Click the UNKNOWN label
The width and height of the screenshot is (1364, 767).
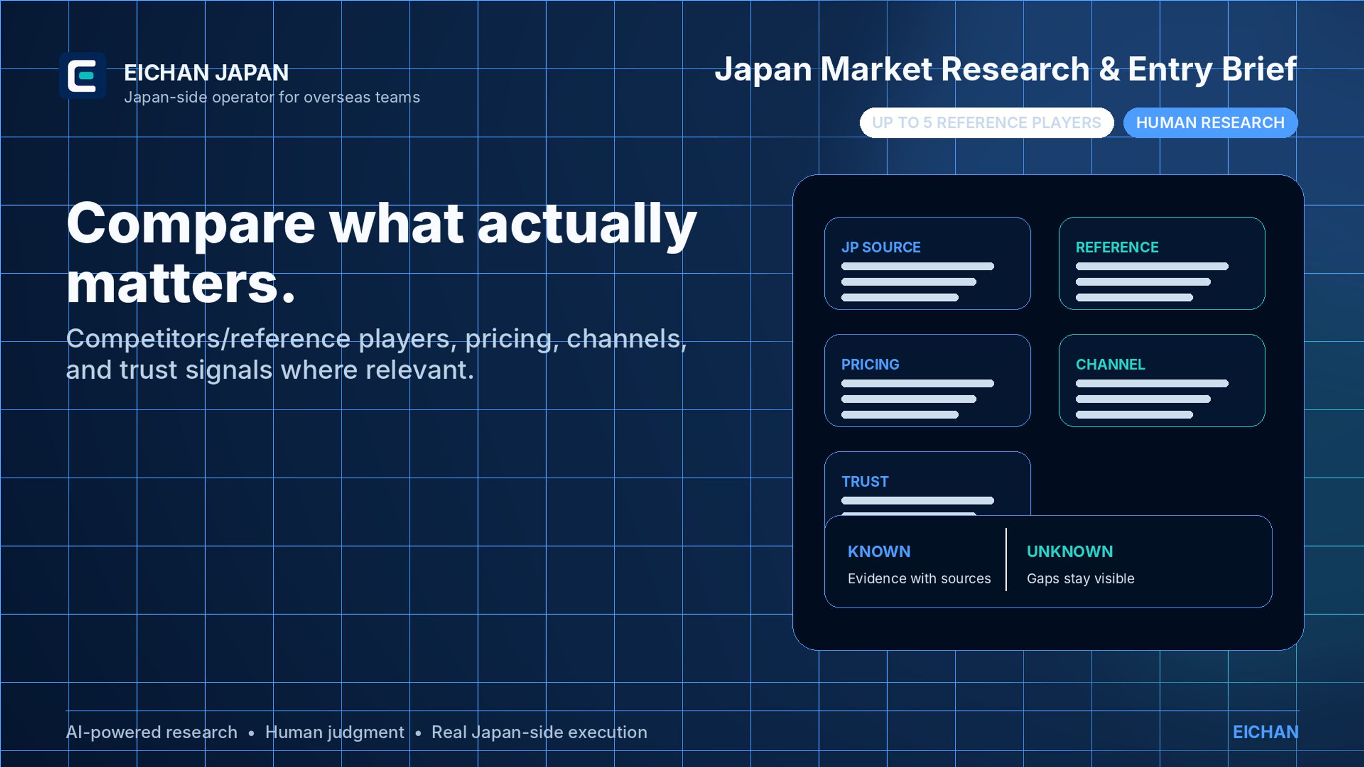point(1069,551)
